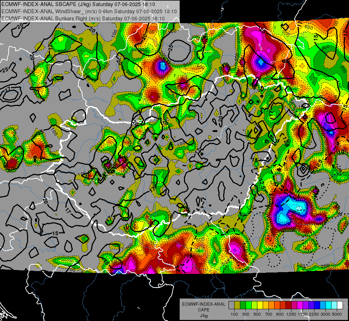Click the ECMWF-INDEX-ANAL legend title
This screenshot has width=349, height=321.
[x=204, y=304]
